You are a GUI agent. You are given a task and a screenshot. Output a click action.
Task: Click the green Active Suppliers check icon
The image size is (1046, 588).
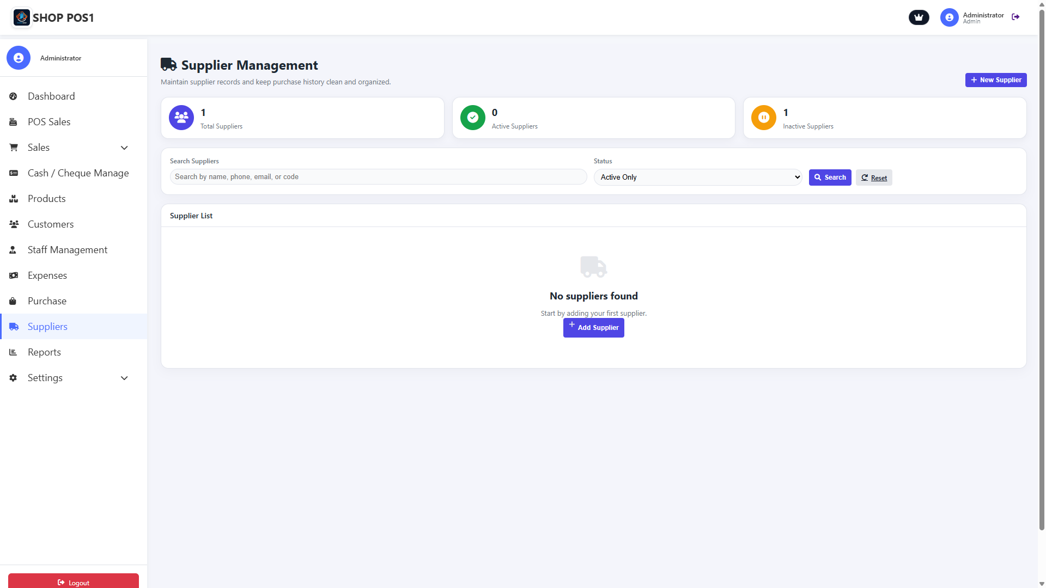pyautogui.click(x=472, y=118)
